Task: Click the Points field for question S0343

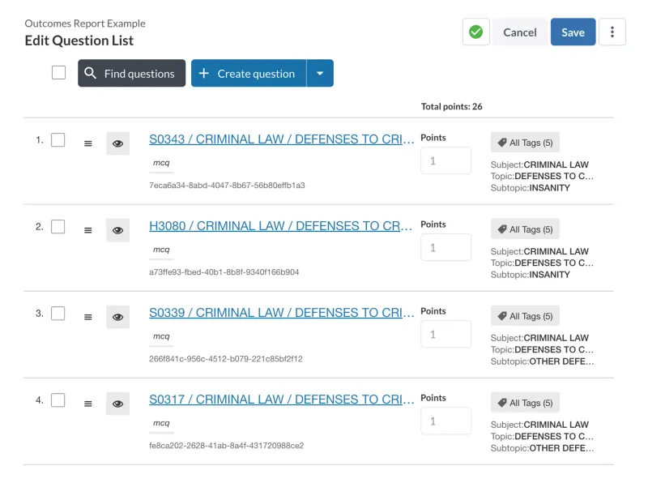Action: 446,160
